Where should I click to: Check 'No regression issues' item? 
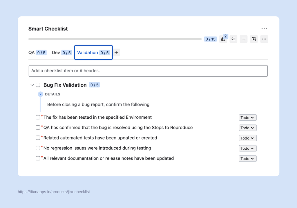38,148
